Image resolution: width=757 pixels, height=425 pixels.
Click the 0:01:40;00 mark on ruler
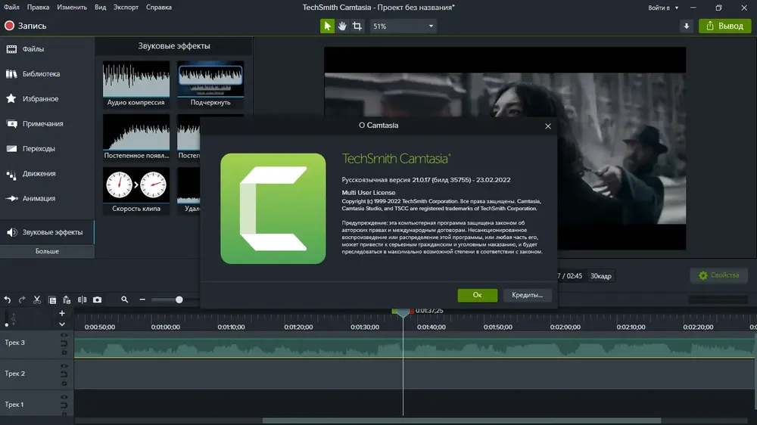click(x=431, y=327)
